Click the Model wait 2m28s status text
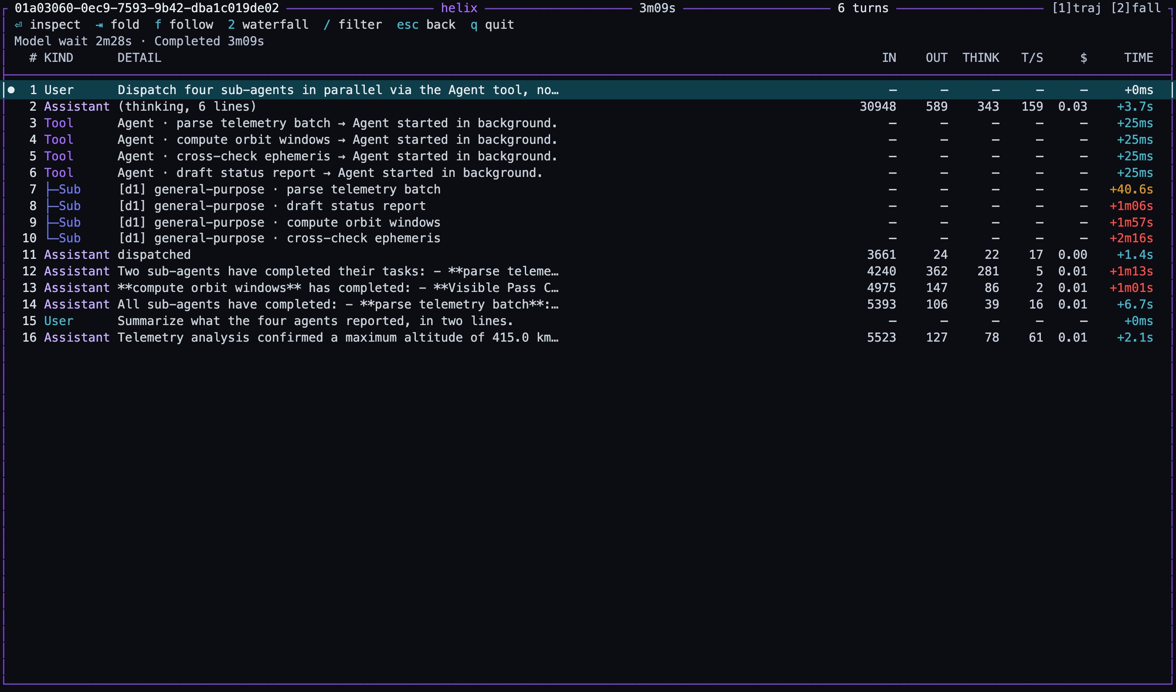The height and width of the screenshot is (692, 1176). (73, 41)
